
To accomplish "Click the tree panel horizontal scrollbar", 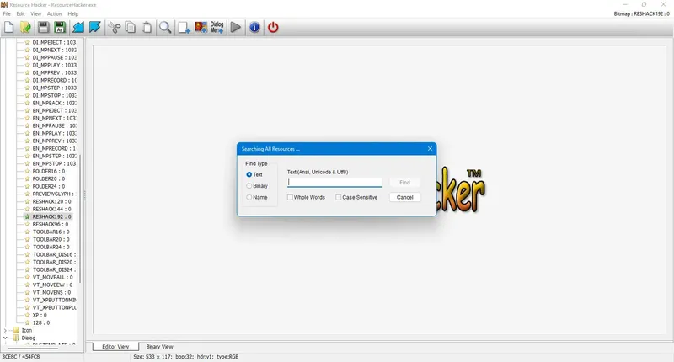I will pos(31,349).
